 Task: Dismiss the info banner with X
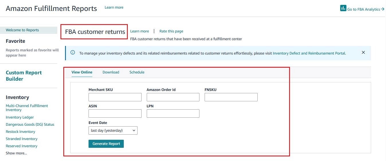click(x=363, y=53)
